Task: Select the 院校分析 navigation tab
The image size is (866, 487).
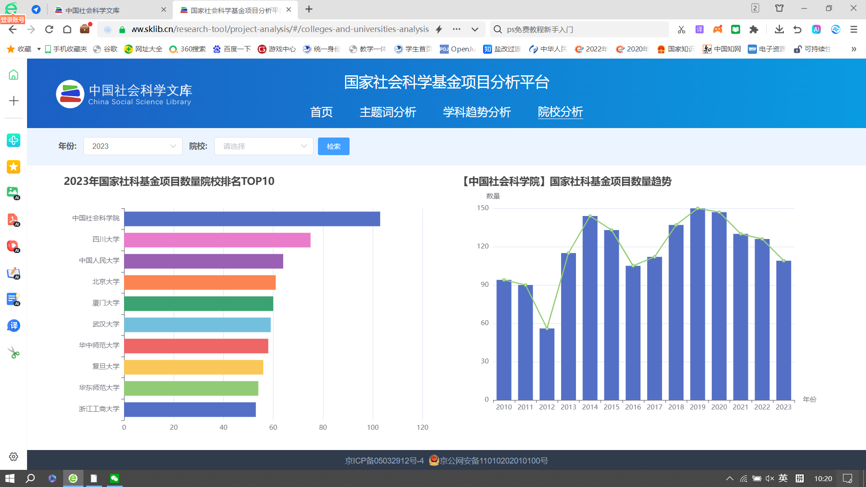Action: pos(560,112)
